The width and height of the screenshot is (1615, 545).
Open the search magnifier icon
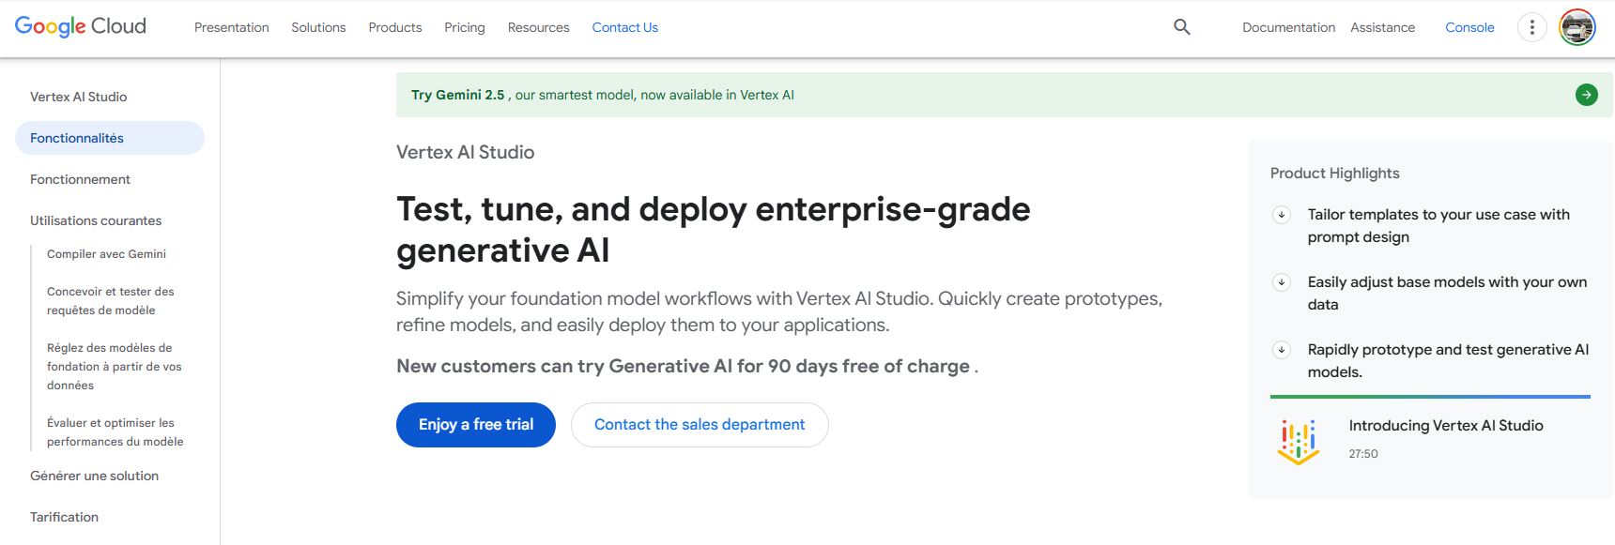click(1182, 27)
